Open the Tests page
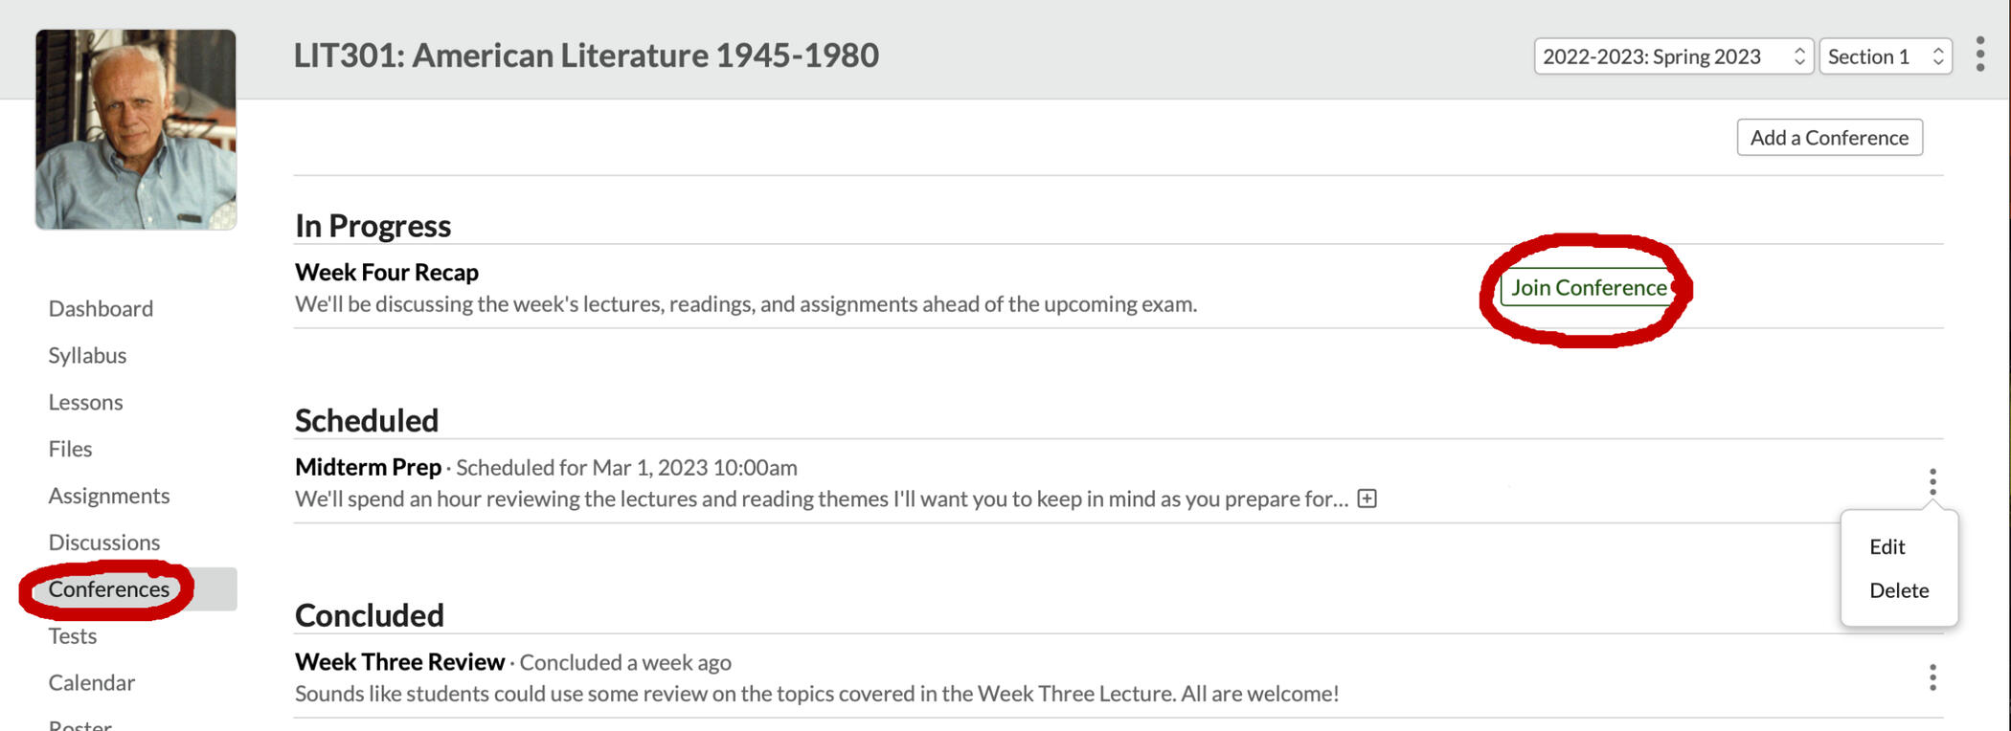This screenshot has width=2011, height=731. (73, 636)
